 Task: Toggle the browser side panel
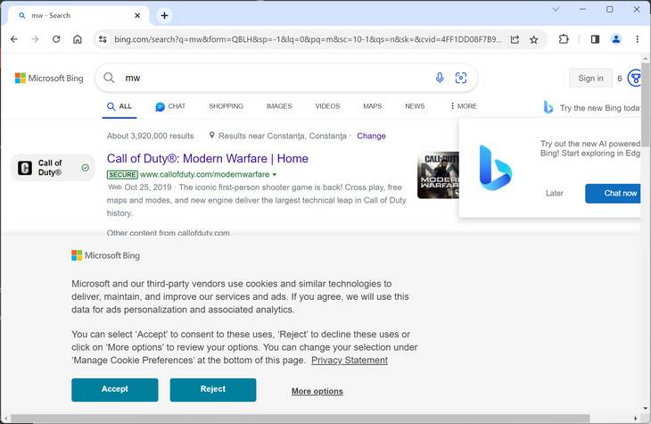click(595, 39)
